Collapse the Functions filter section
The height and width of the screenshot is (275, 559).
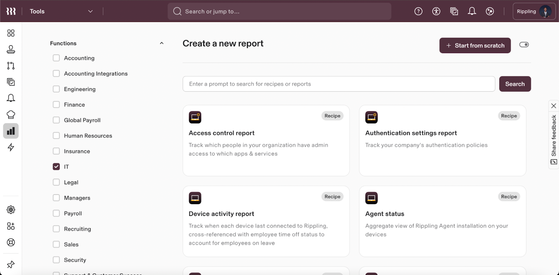click(161, 43)
